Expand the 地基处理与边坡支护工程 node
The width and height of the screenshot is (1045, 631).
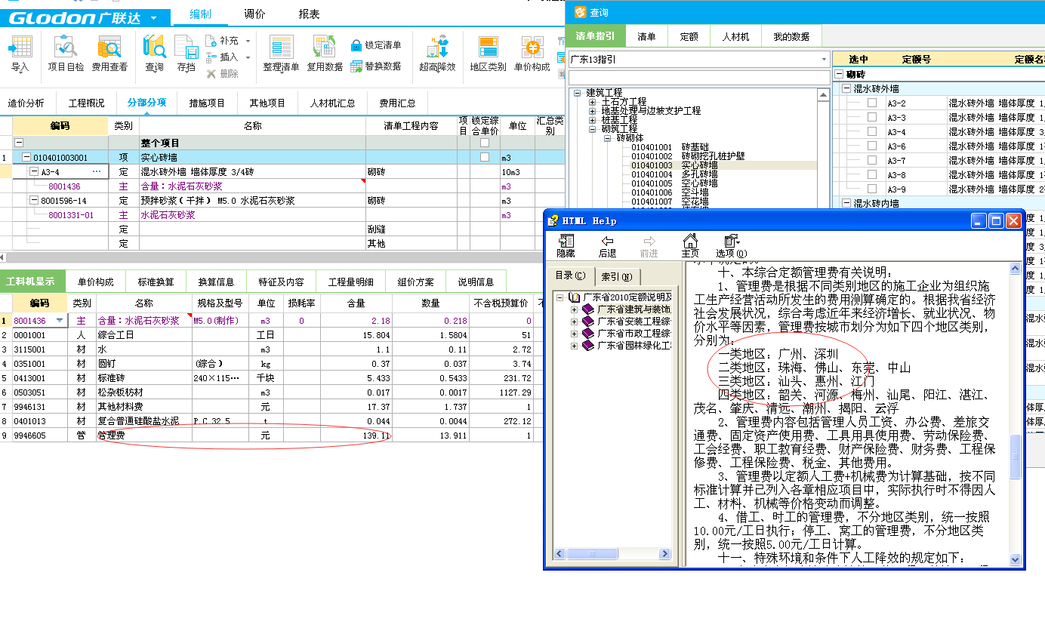[x=593, y=110]
